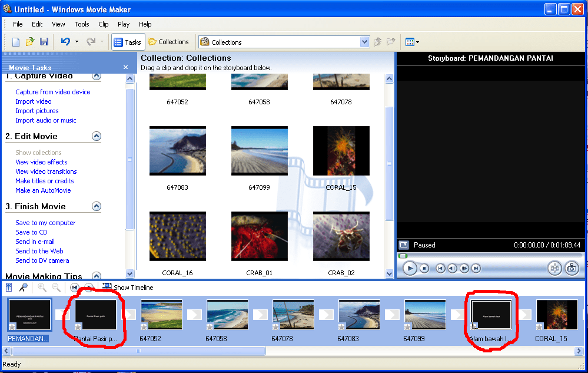Switch preview to full screen
This screenshot has height=373, width=588.
coord(404,245)
